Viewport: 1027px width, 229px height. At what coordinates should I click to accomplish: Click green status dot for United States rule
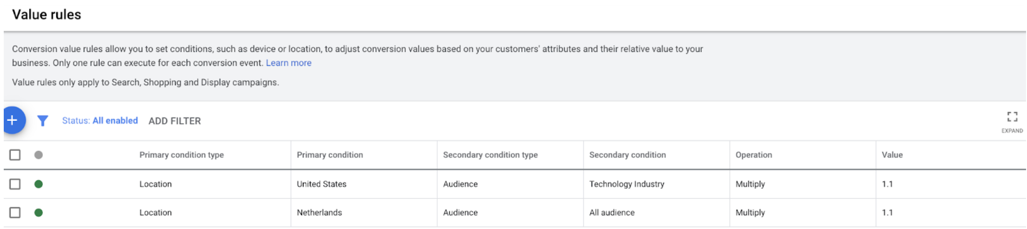[39, 184]
